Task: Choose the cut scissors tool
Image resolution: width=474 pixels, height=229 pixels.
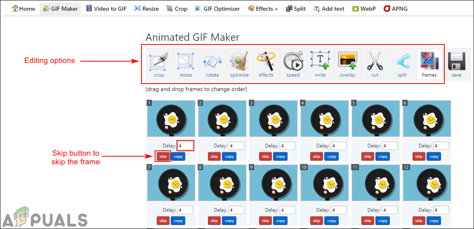Action: point(375,64)
